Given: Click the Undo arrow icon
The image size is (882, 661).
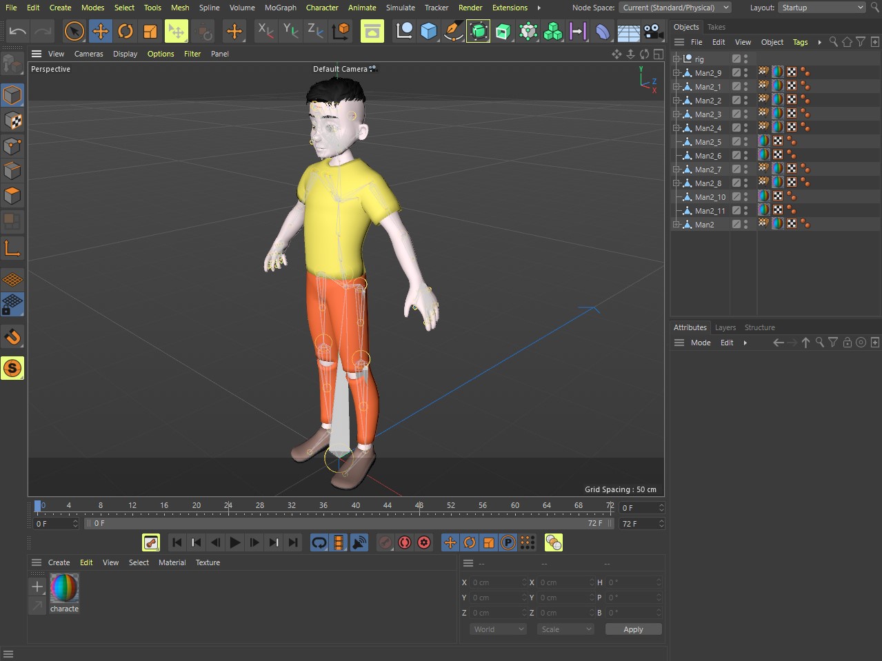Looking at the screenshot, I should (18, 31).
